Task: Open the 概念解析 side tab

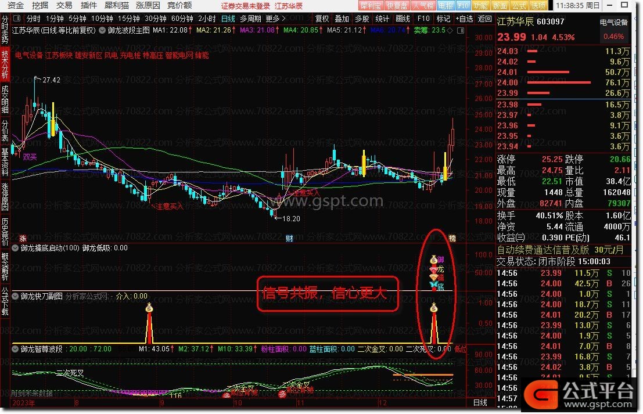Action: (x=5, y=267)
